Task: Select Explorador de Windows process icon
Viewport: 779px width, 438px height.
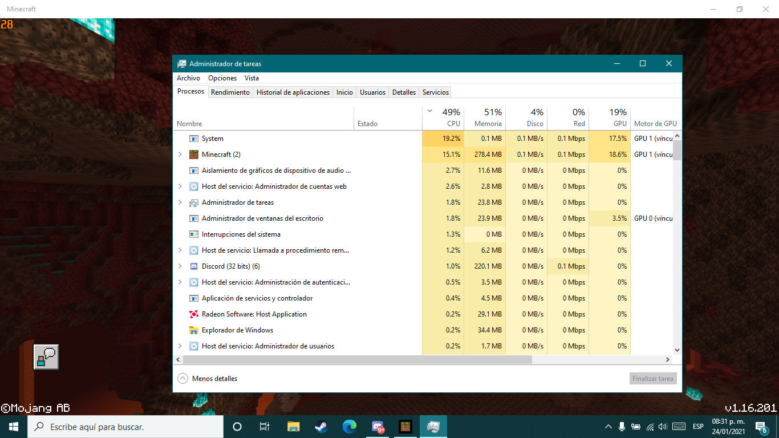Action: click(x=193, y=330)
